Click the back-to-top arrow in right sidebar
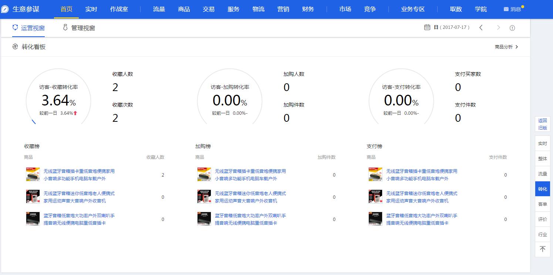 [542, 249]
